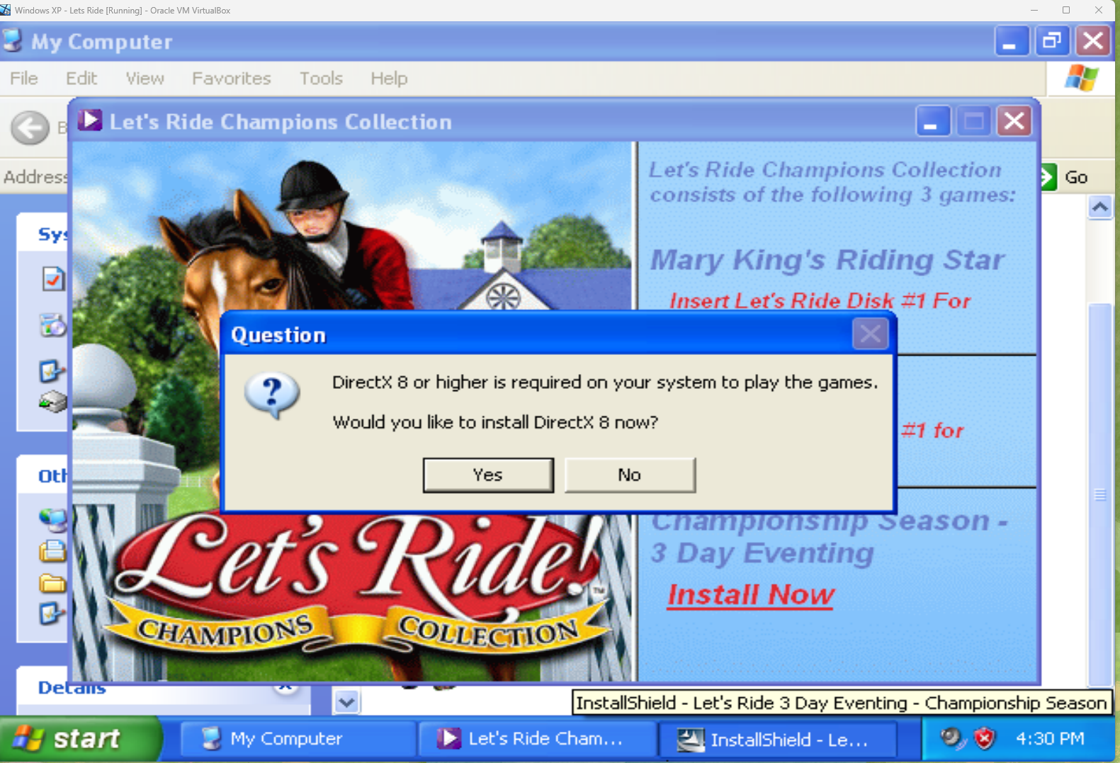Viewport: 1120px width, 763px height.
Task: Click No to skip the DirectX install
Action: [x=630, y=475]
